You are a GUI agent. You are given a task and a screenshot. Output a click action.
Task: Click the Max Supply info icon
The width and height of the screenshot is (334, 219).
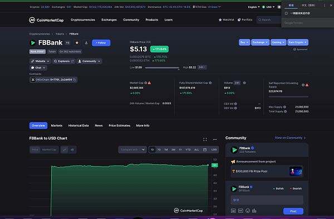(x=284, y=107)
